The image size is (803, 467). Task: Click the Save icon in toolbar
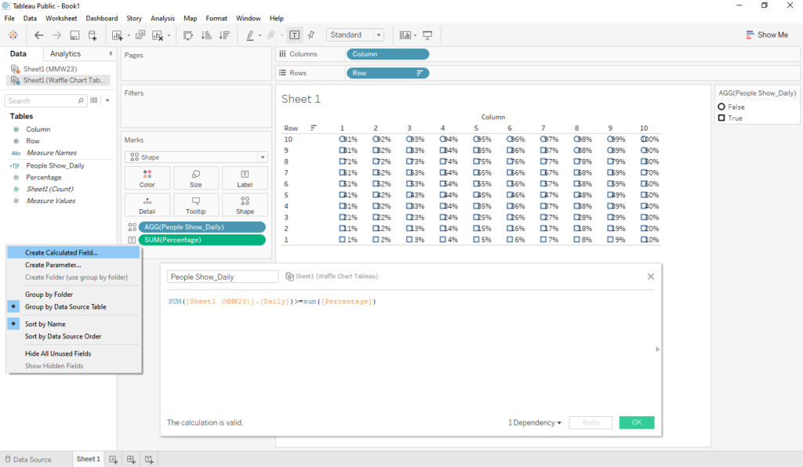(74, 34)
